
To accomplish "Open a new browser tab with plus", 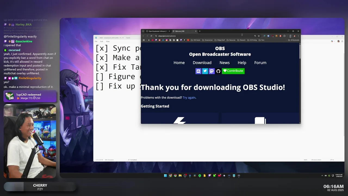I will pos(200,31).
